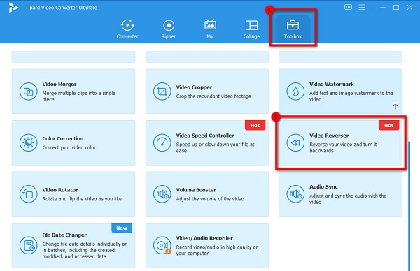This screenshot has width=420, height=271.
Task: Click the vertical scrollbar thumb
Action: [409, 206]
